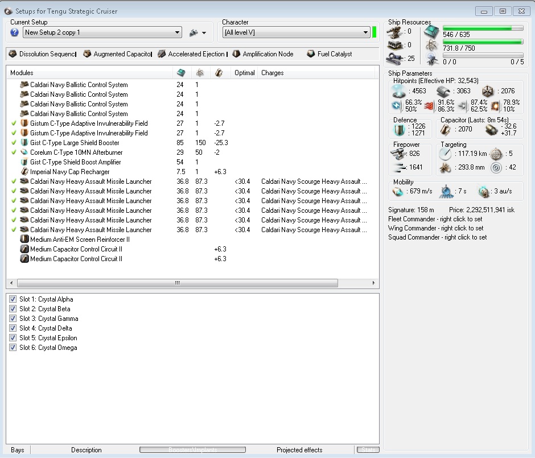Click the green character skill status indicator
This screenshot has width=535, height=458.
(x=374, y=32)
